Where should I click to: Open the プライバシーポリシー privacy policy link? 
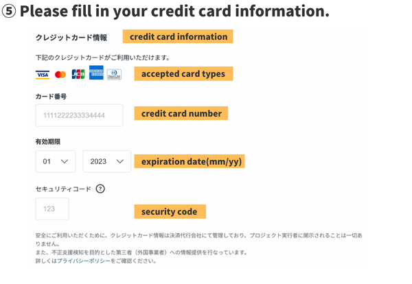84,261
